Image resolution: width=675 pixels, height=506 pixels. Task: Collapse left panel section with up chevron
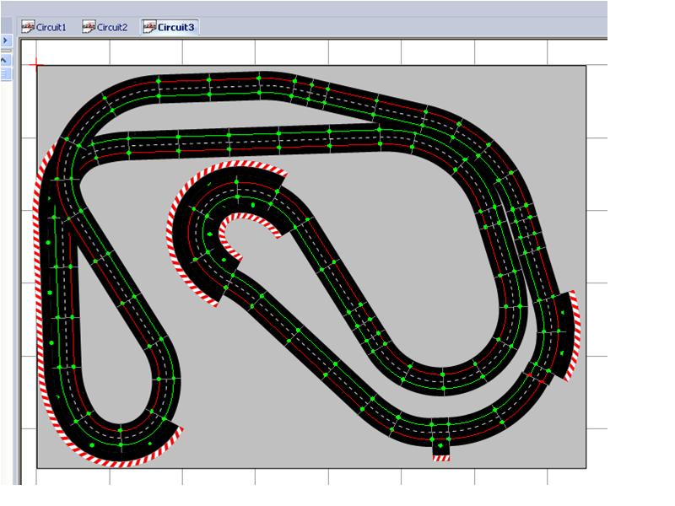[5, 61]
